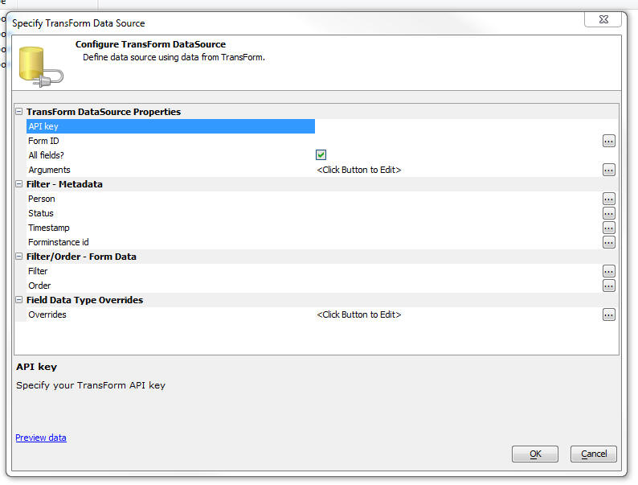Select the Timestamp property label

[49, 228]
